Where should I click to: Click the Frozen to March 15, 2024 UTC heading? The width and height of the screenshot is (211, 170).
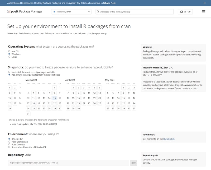[x=158, y=68]
